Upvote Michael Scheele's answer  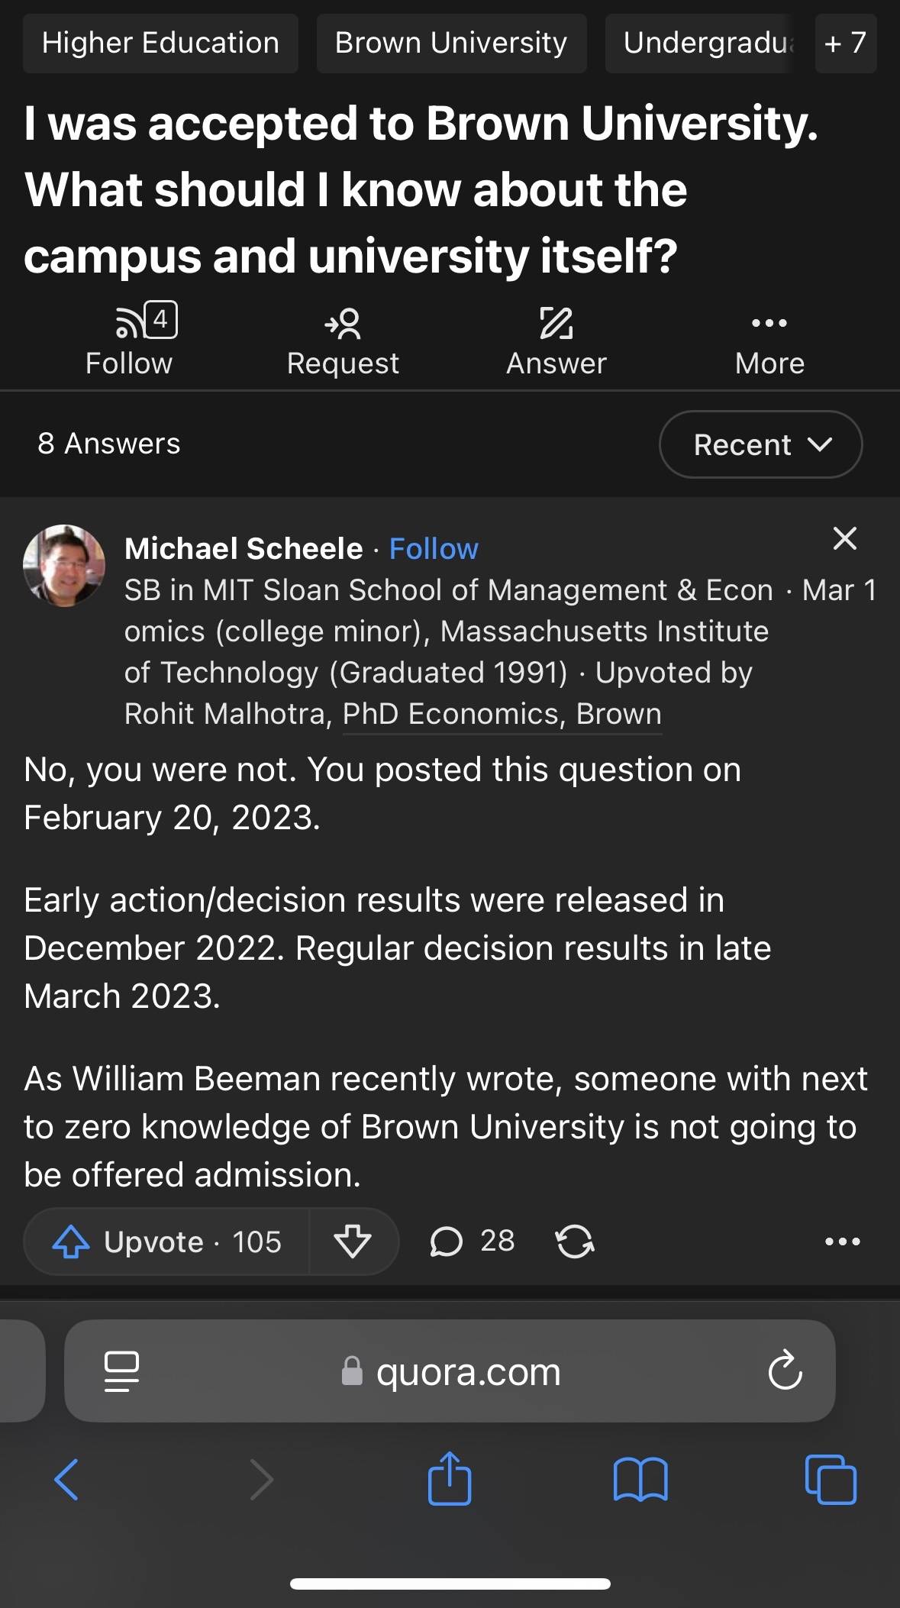tap(166, 1242)
